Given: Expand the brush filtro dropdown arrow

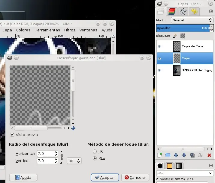Looking at the screenshot, I should point(210,173).
